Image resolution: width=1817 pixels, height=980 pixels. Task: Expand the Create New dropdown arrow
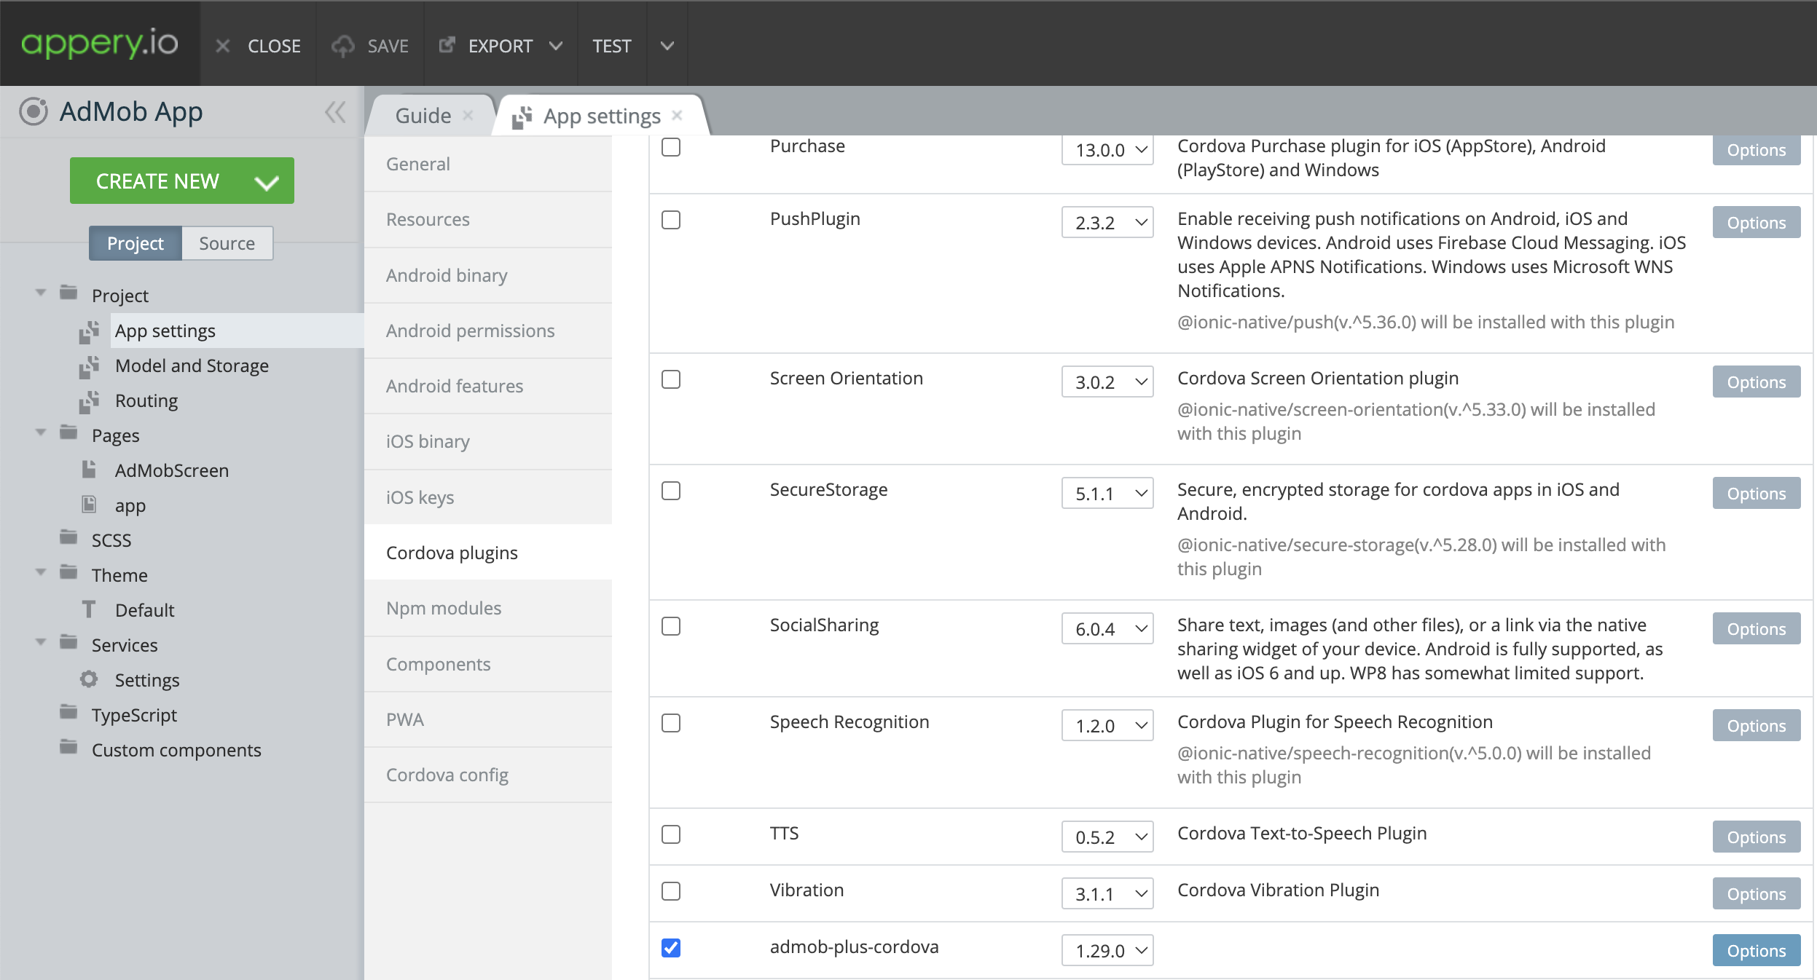267,181
